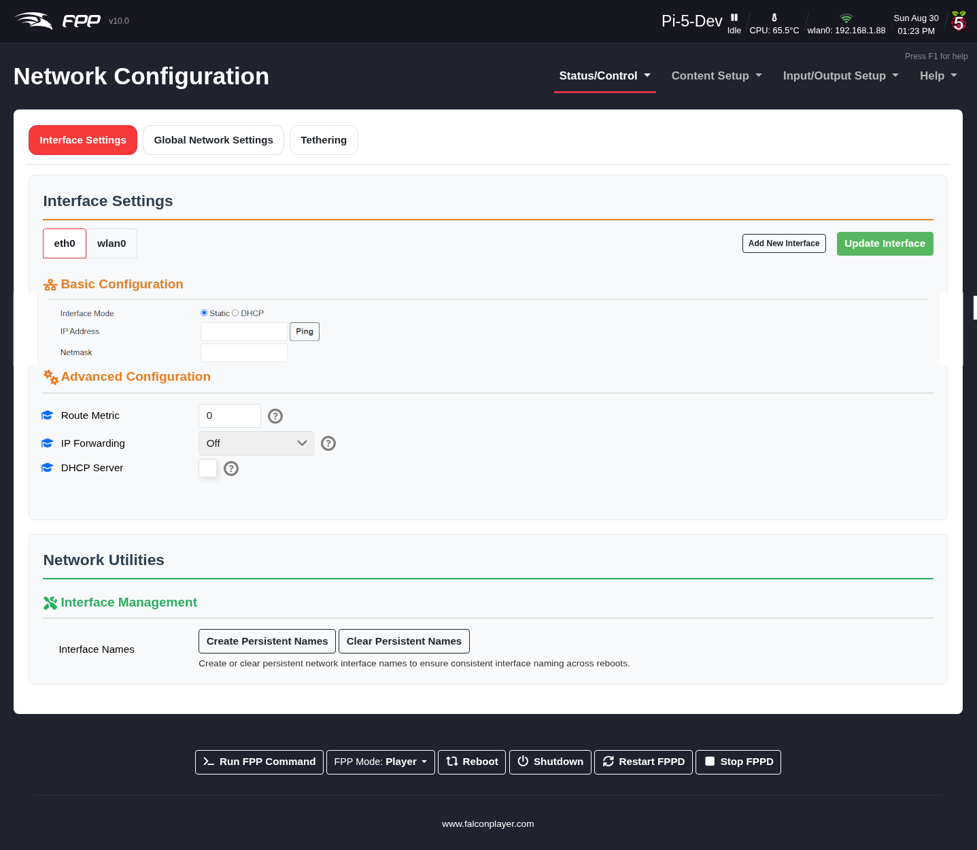Click graduation cap icon beside Route Metric
The width and height of the screenshot is (977, 850).
47,415
